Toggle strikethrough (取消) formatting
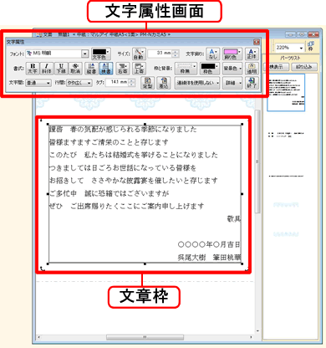Image resolution: width=326 pixels, height=348 pixels. (75, 69)
